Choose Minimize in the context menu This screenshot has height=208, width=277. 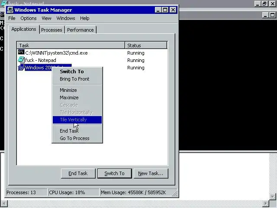[77, 90]
